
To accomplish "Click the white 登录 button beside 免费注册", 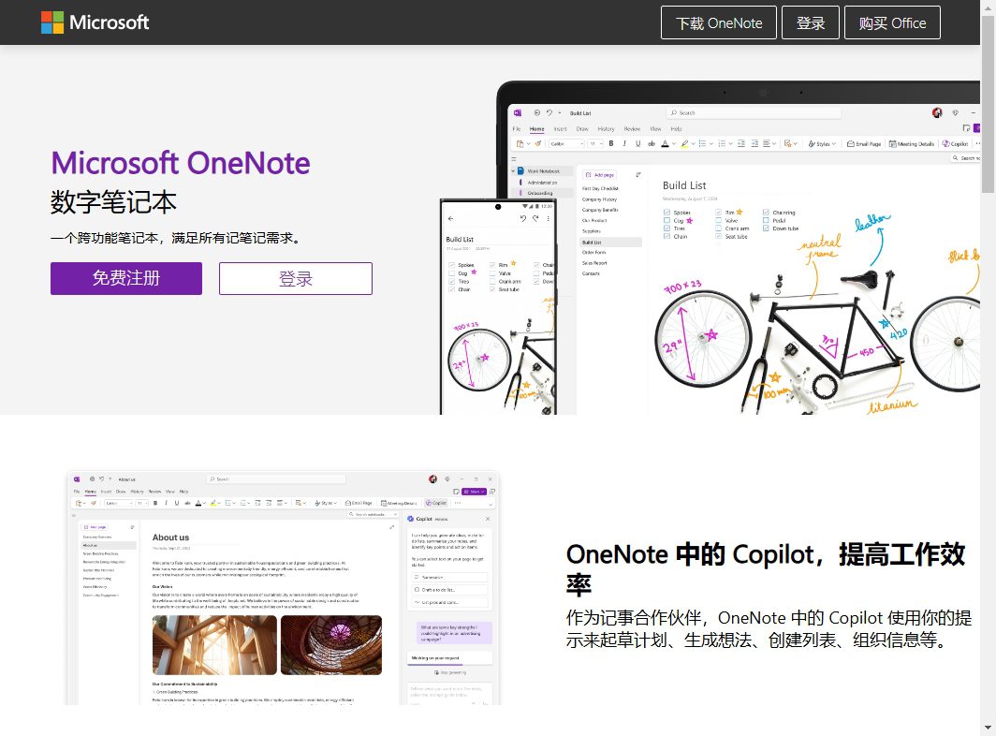I will 296,278.
